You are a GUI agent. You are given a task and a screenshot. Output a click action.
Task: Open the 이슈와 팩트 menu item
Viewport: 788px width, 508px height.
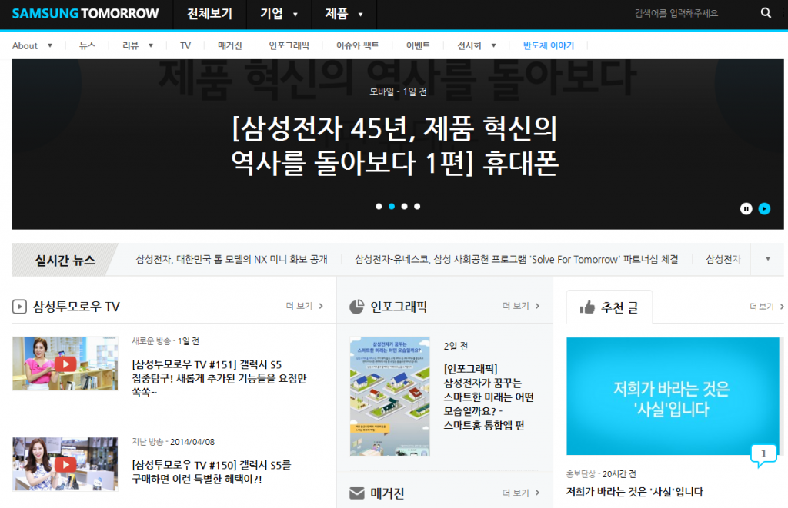coord(358,45)
